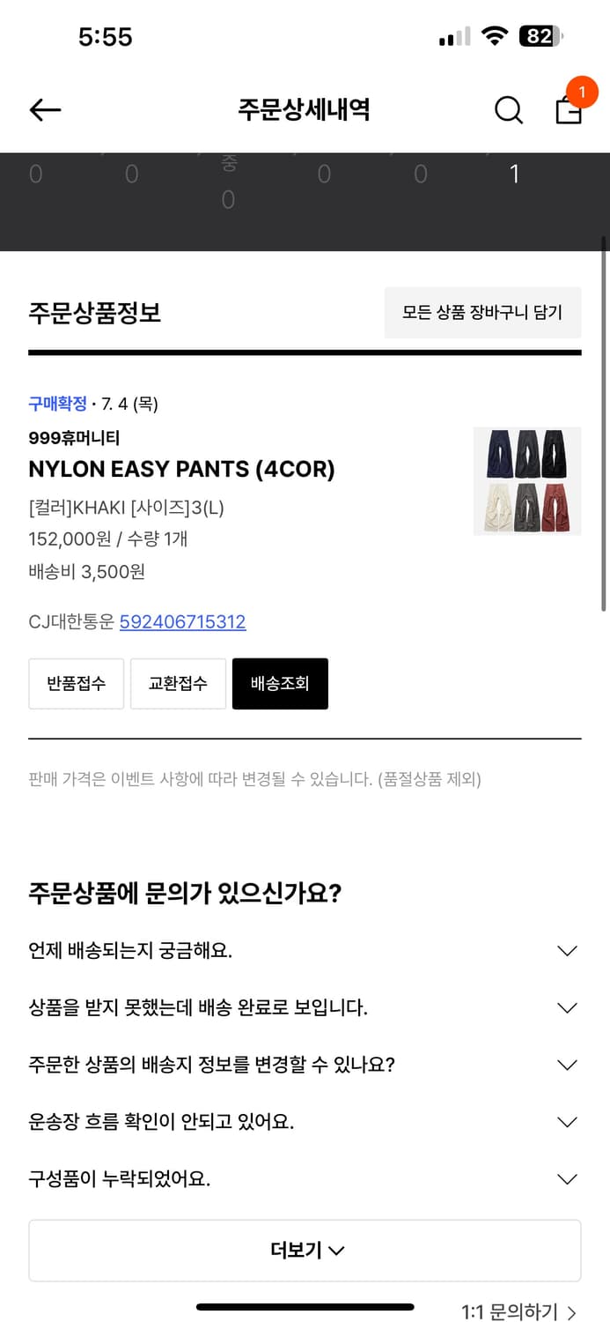This screenshot has height=1322, width=610.
Task: Tap the back arrow in the header
Action: click(45, 109)
